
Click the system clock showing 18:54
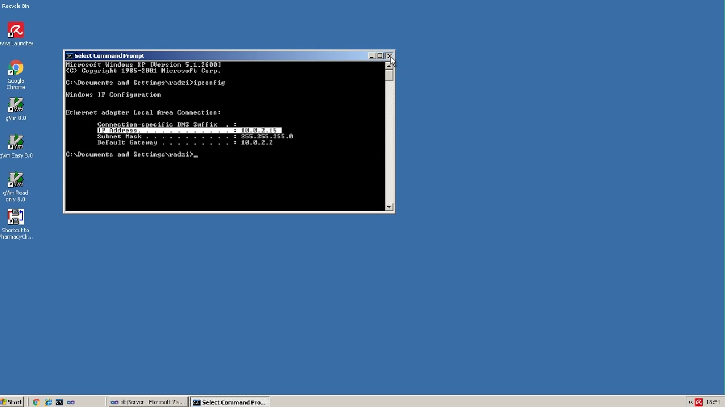(x=713, y=402)
